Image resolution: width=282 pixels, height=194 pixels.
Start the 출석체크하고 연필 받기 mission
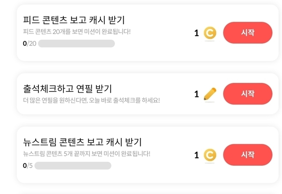[x=248, y=93]
